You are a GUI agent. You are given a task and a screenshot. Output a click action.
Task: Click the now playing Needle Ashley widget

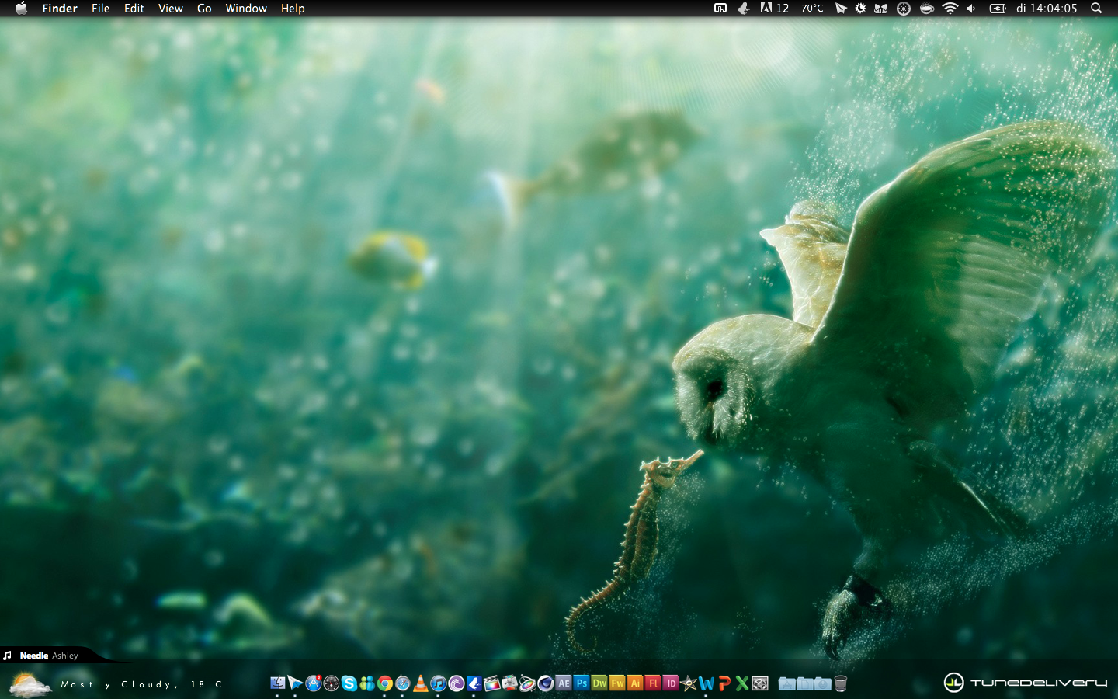click(x=48, y=656)
